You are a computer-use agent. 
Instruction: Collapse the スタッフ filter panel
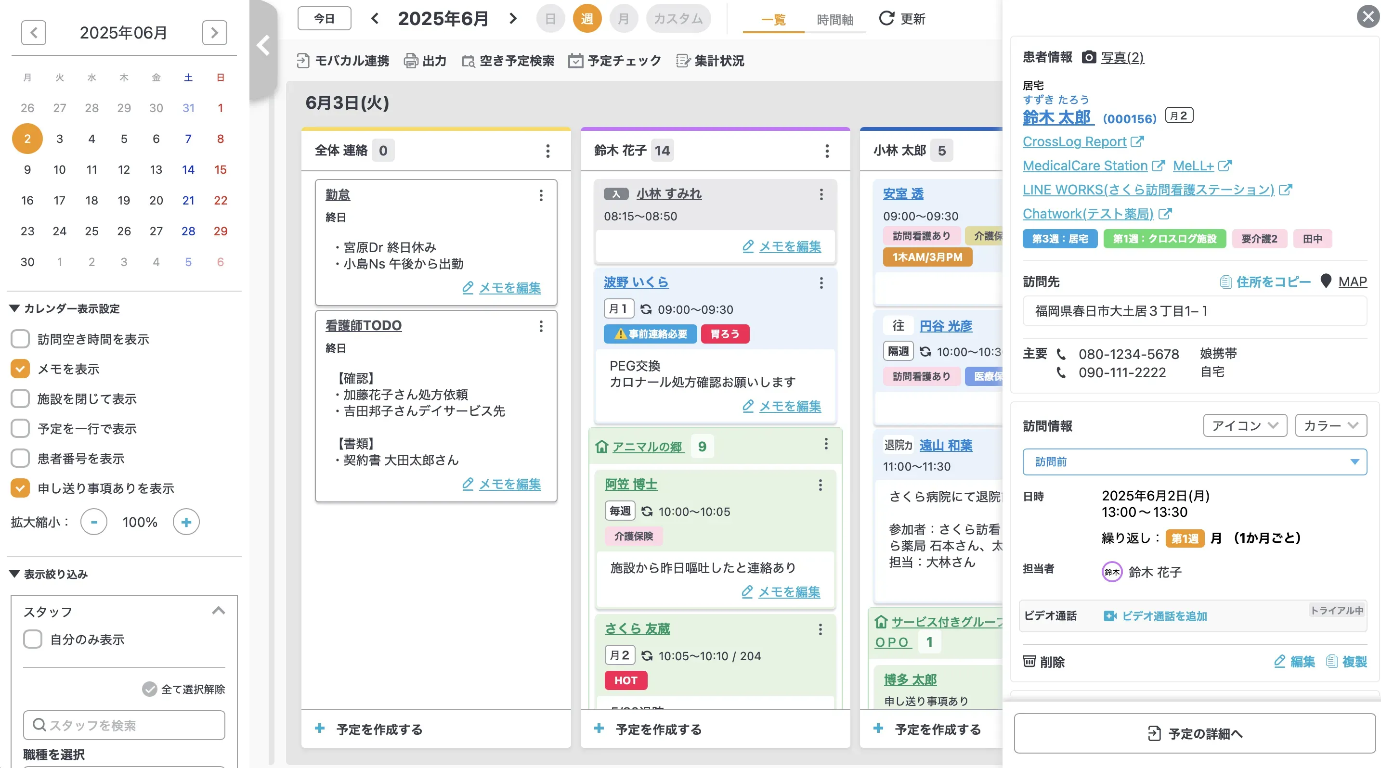(218, 611)
